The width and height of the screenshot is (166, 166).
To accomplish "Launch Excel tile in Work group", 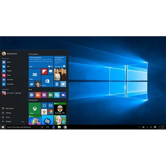I will (x=50, y=95).
